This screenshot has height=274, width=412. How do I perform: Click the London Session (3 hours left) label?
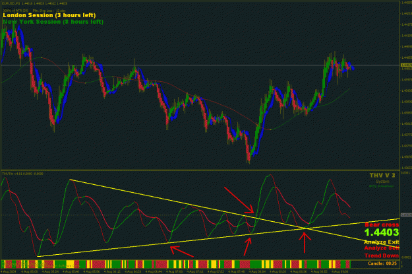49,15
